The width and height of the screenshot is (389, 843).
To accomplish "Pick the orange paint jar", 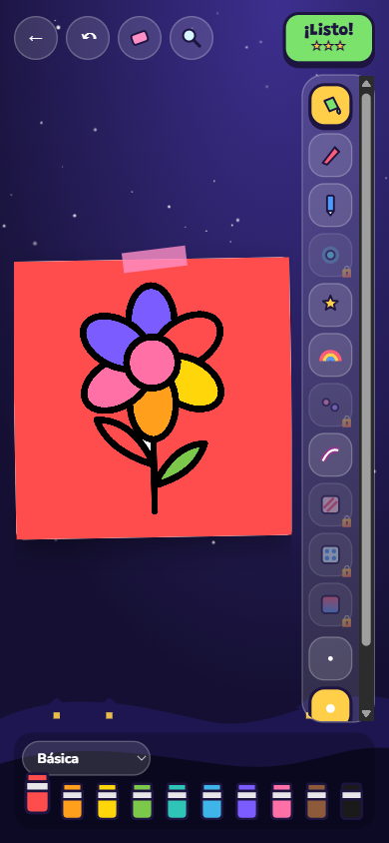I will [x=72, y=801].
